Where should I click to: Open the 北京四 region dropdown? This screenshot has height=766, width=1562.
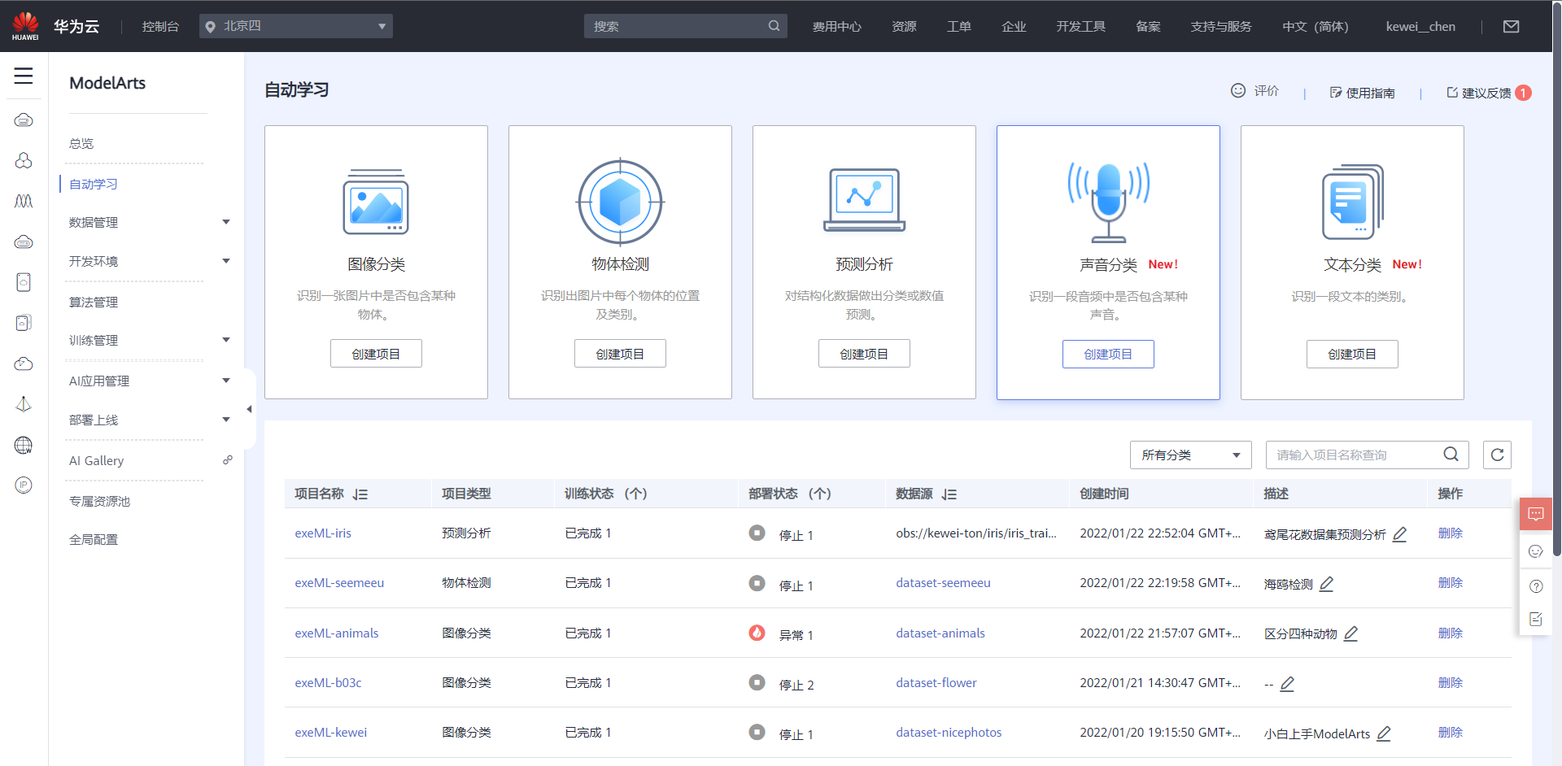[296, 26]
